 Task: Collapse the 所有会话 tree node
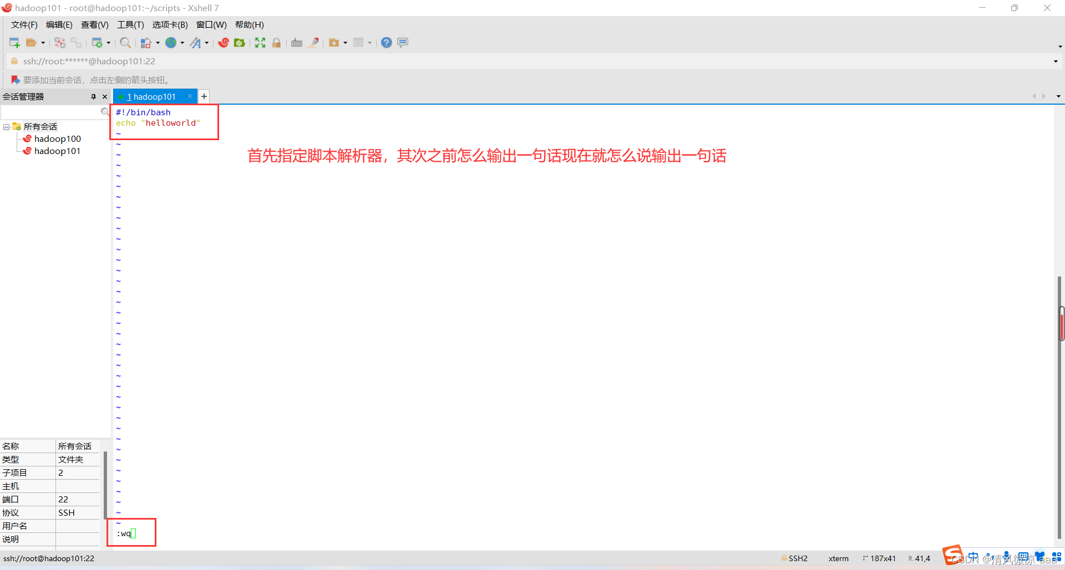coord(6,127)
